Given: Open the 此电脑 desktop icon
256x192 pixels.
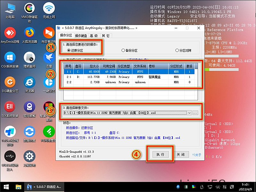Looking at the screenshot, I should point(10,11).
